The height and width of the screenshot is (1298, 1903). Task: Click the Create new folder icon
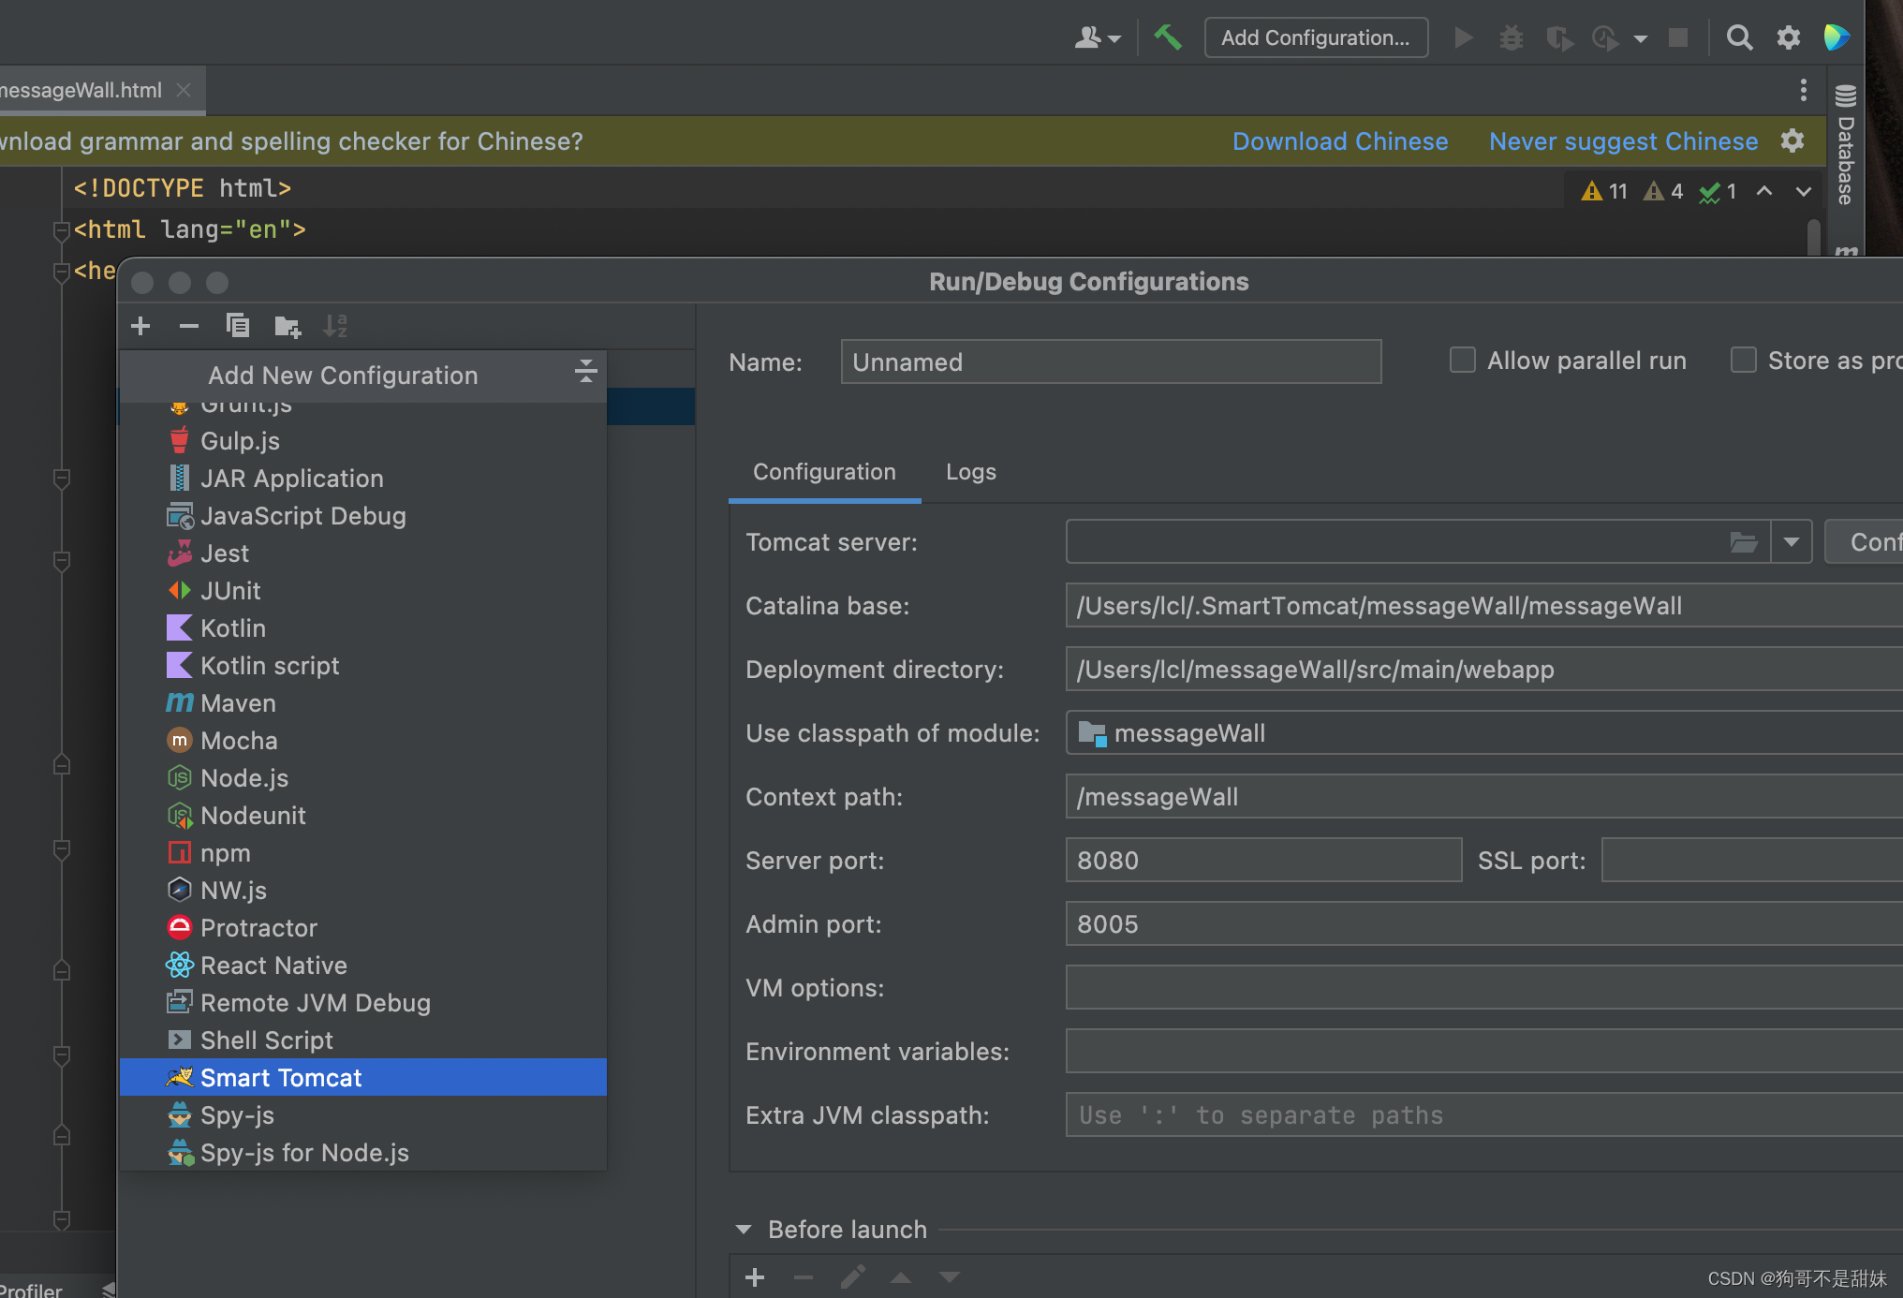288,326
